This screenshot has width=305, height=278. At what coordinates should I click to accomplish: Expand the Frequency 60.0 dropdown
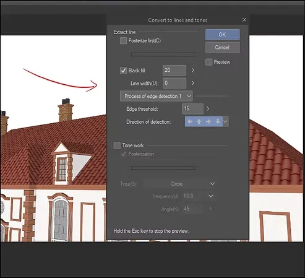pyautogui.click(x=210, y=196)
